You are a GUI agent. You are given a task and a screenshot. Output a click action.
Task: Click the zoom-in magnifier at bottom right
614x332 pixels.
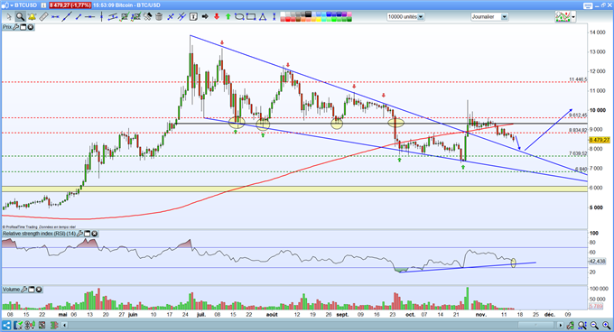click(x=607, y=326)
